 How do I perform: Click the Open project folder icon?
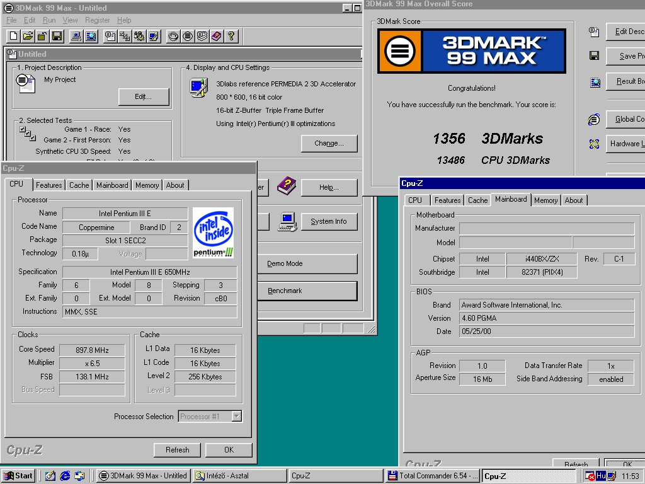tap(28, 36)
